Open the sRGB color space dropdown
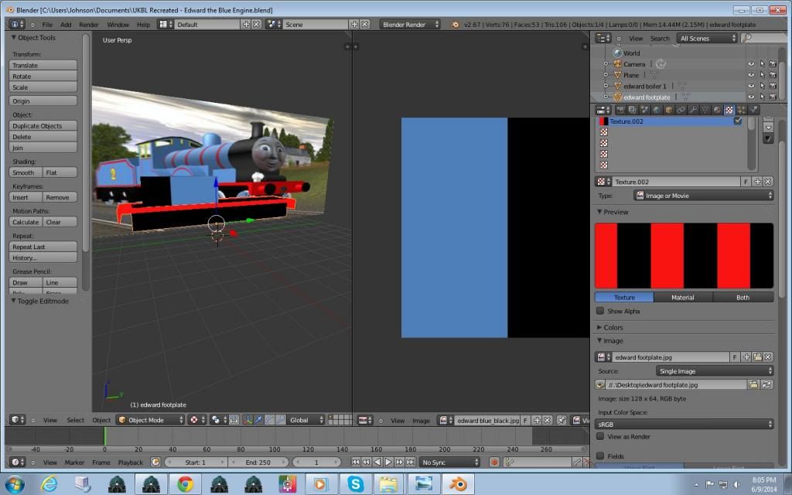792x495 pixels. (684, 425)
